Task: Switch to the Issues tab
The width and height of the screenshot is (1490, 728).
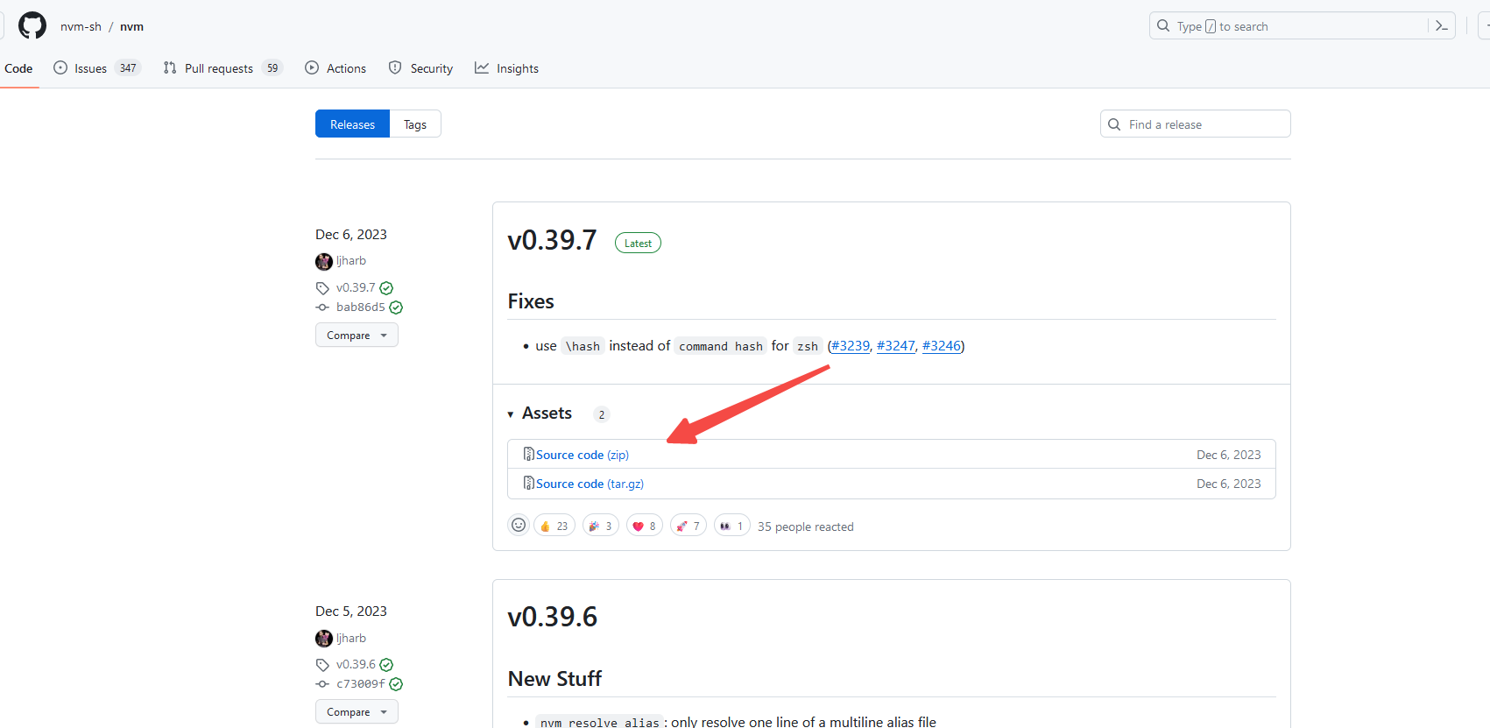Action: [x=96, y=68]
